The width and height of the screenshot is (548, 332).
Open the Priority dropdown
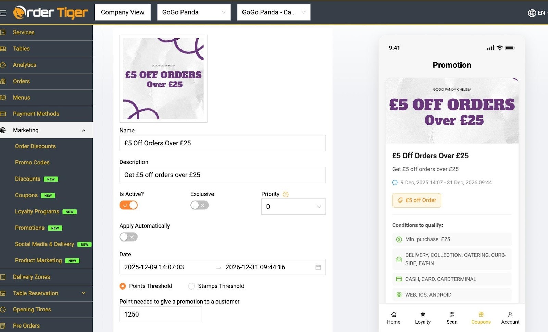294,207
